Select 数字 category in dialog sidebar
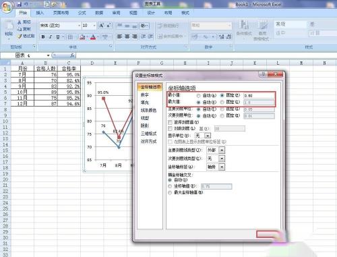The width and height of the screenshot is (337, 257). pyautogui.click(x=145, y=95)
